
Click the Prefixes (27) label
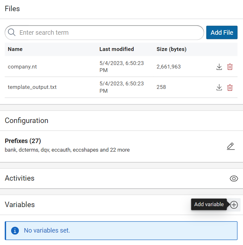click(23, 141)
